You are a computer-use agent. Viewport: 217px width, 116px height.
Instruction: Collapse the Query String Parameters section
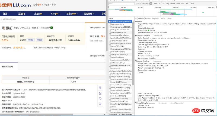(x=136, y=103)
